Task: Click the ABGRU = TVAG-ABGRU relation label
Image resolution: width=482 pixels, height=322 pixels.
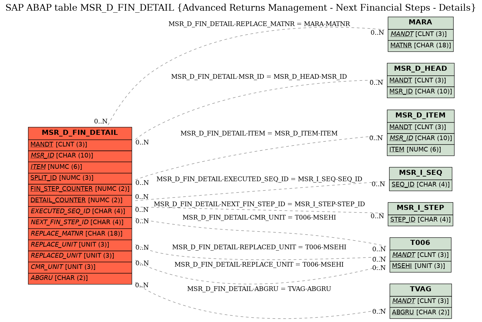Action: tap(259, 289)
